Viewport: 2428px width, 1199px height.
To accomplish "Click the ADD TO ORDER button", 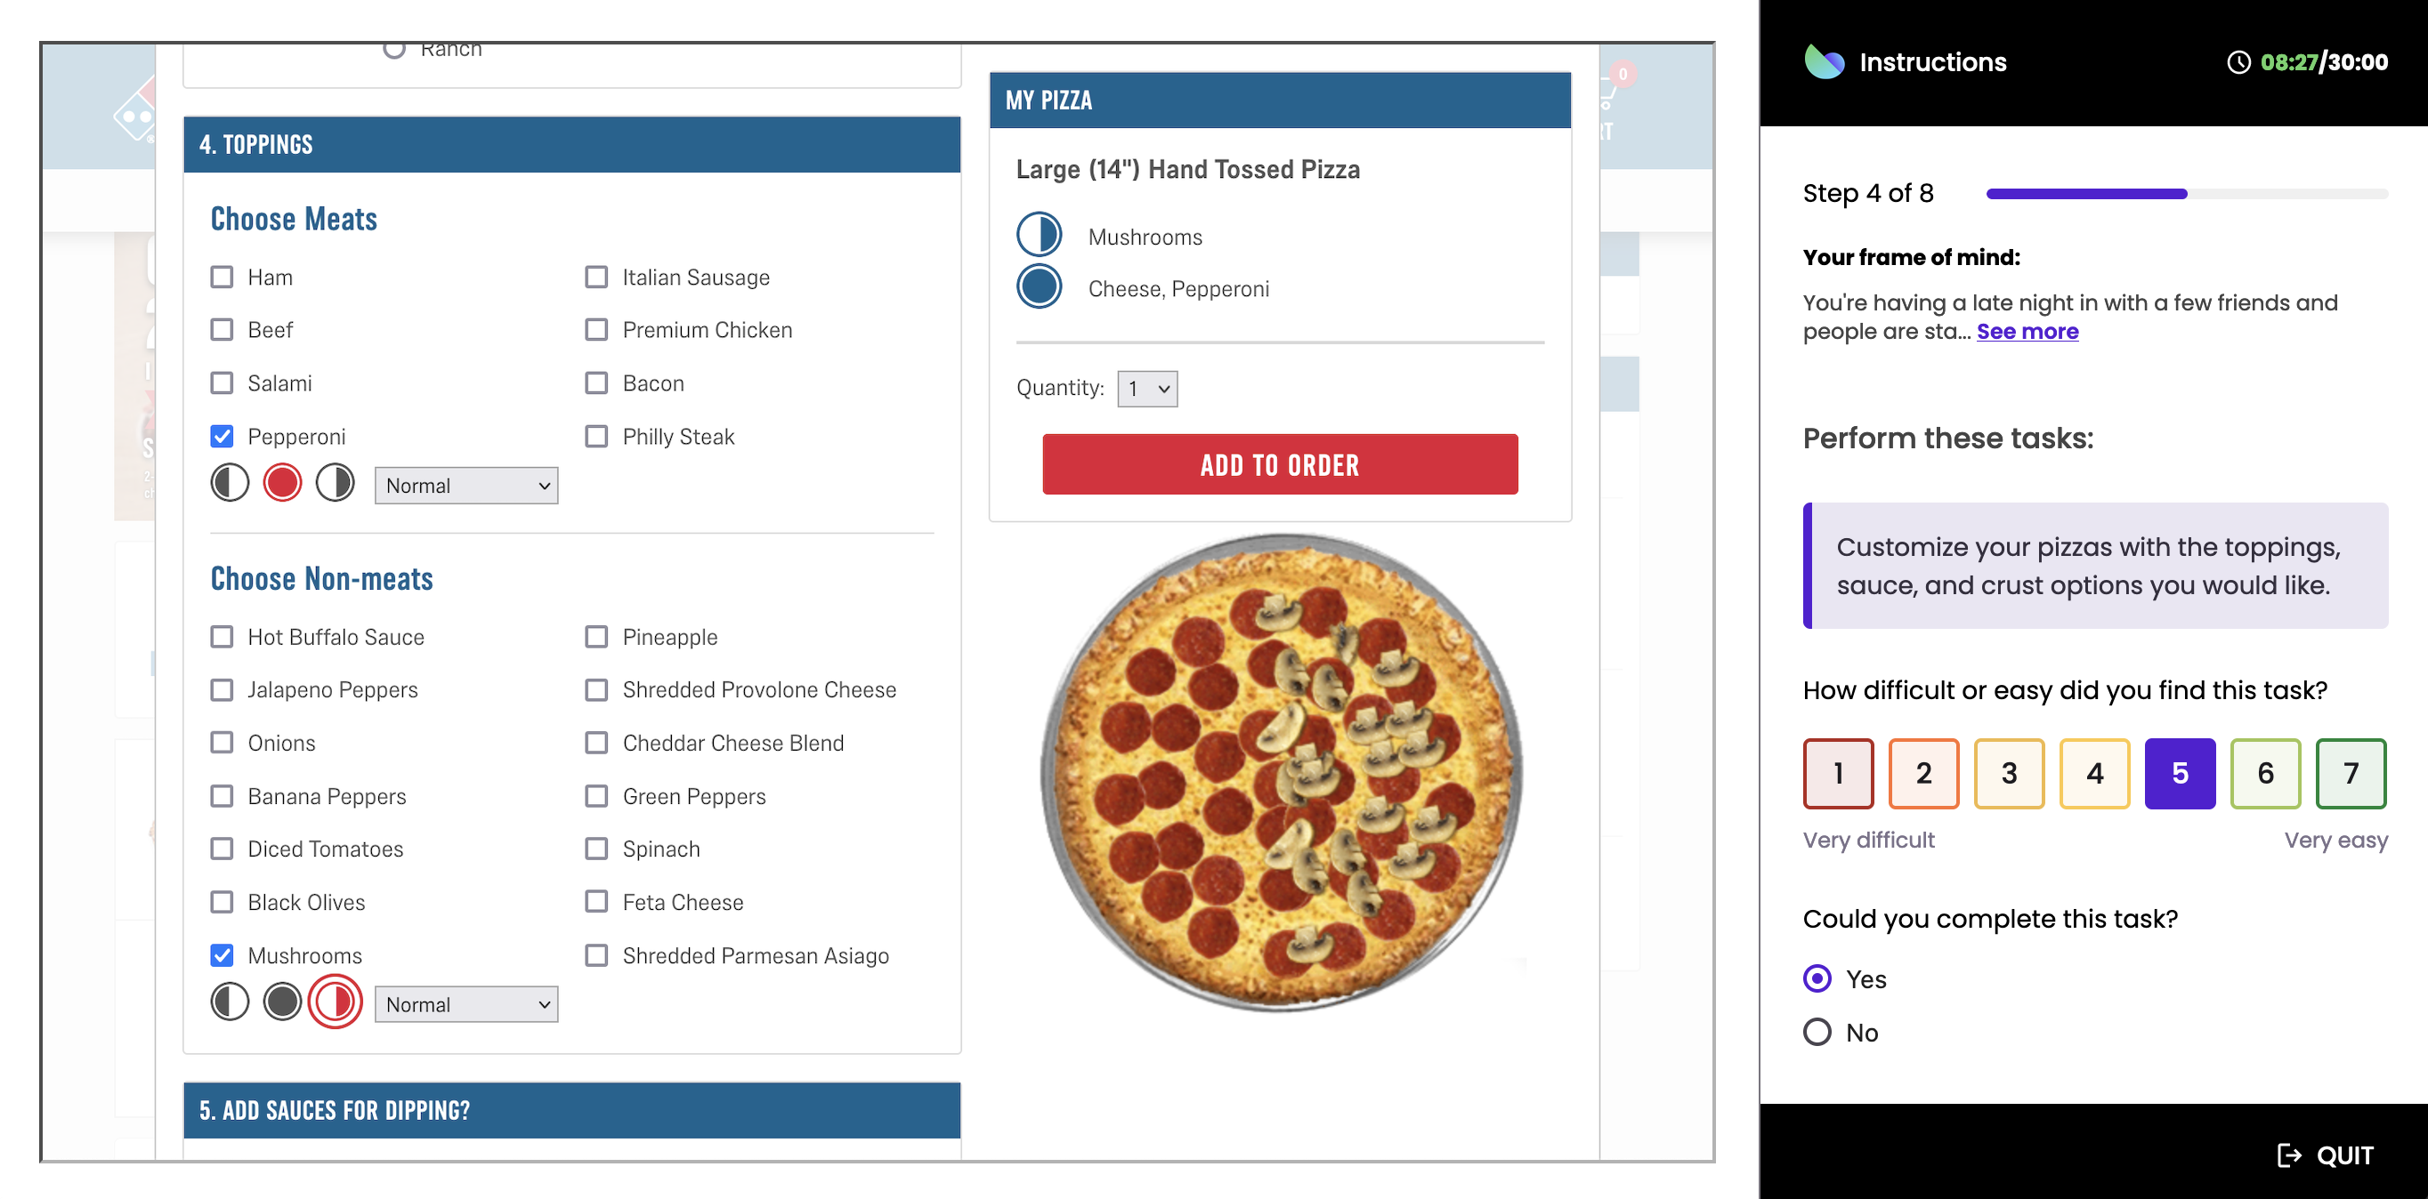I will (x=1279, y=464).
